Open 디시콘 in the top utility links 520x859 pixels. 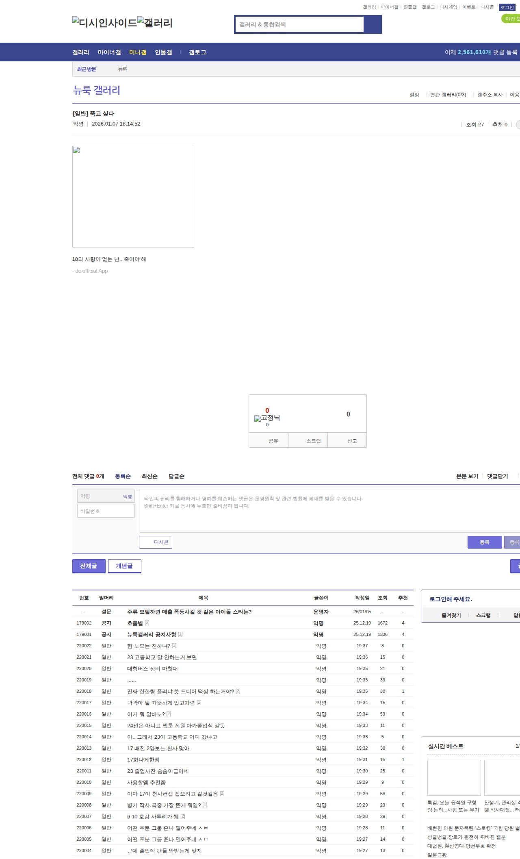pyautogui.click(x=487, y=7)
